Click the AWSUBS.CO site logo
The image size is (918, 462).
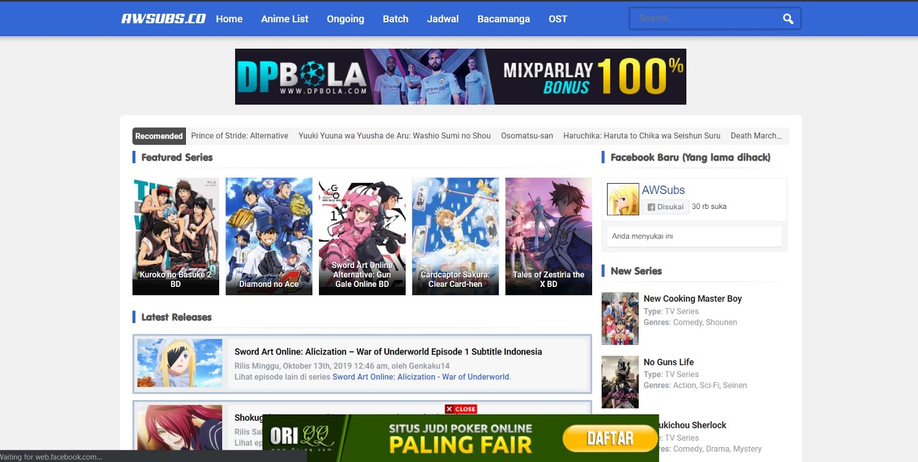click(x=164, y=19)
